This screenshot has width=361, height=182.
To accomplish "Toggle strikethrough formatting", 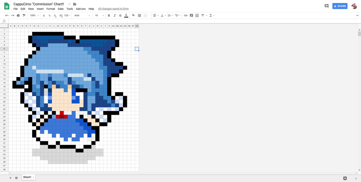I will 120,15.
